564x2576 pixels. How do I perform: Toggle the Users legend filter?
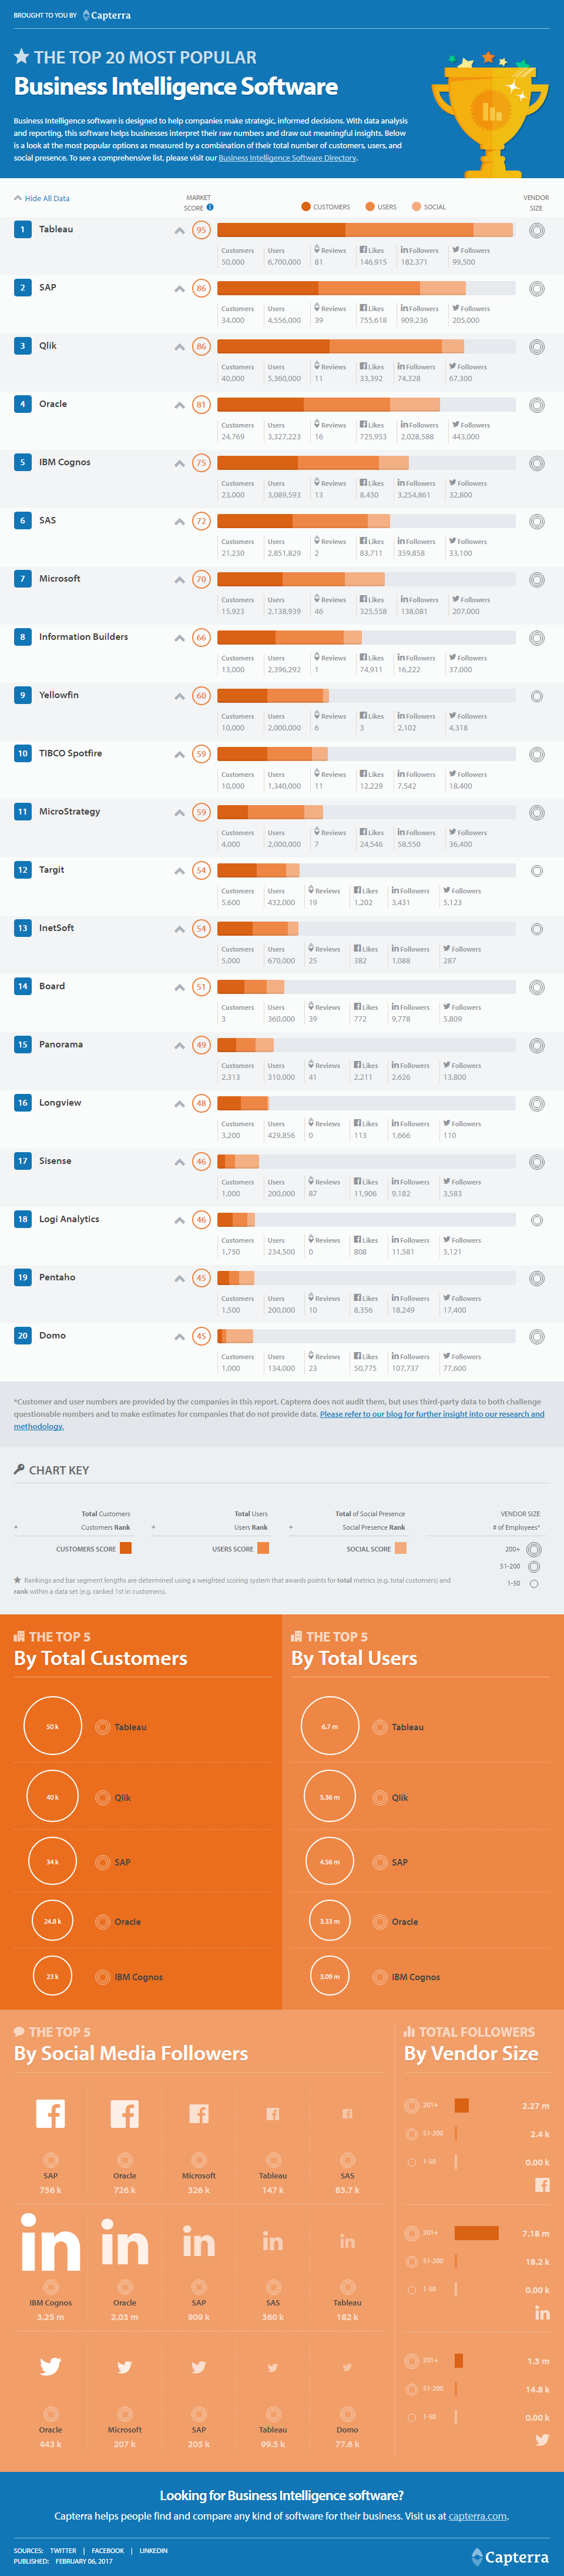381,207
